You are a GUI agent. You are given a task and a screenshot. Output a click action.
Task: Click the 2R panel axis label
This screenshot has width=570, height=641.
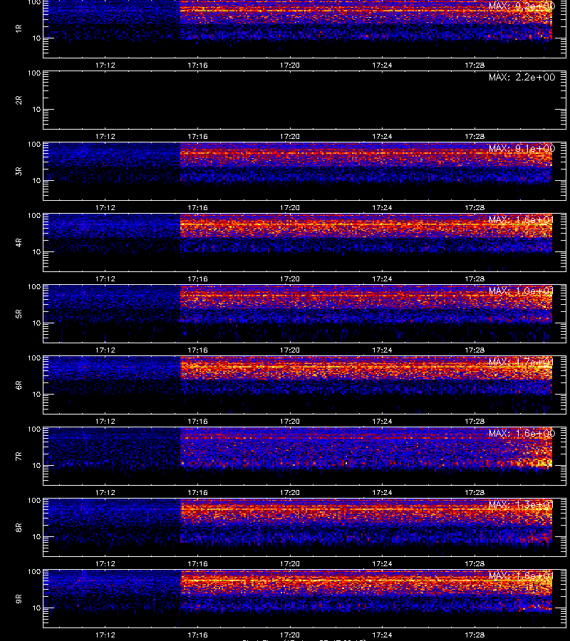(19, 100)
